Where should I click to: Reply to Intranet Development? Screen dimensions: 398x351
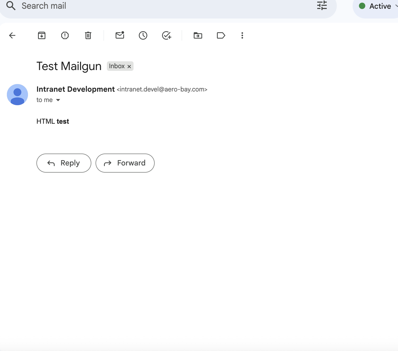tap(64, 163)
